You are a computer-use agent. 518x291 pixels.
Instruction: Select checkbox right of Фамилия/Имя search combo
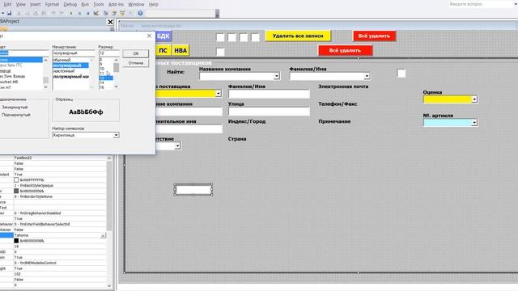(x=401, y=74)
